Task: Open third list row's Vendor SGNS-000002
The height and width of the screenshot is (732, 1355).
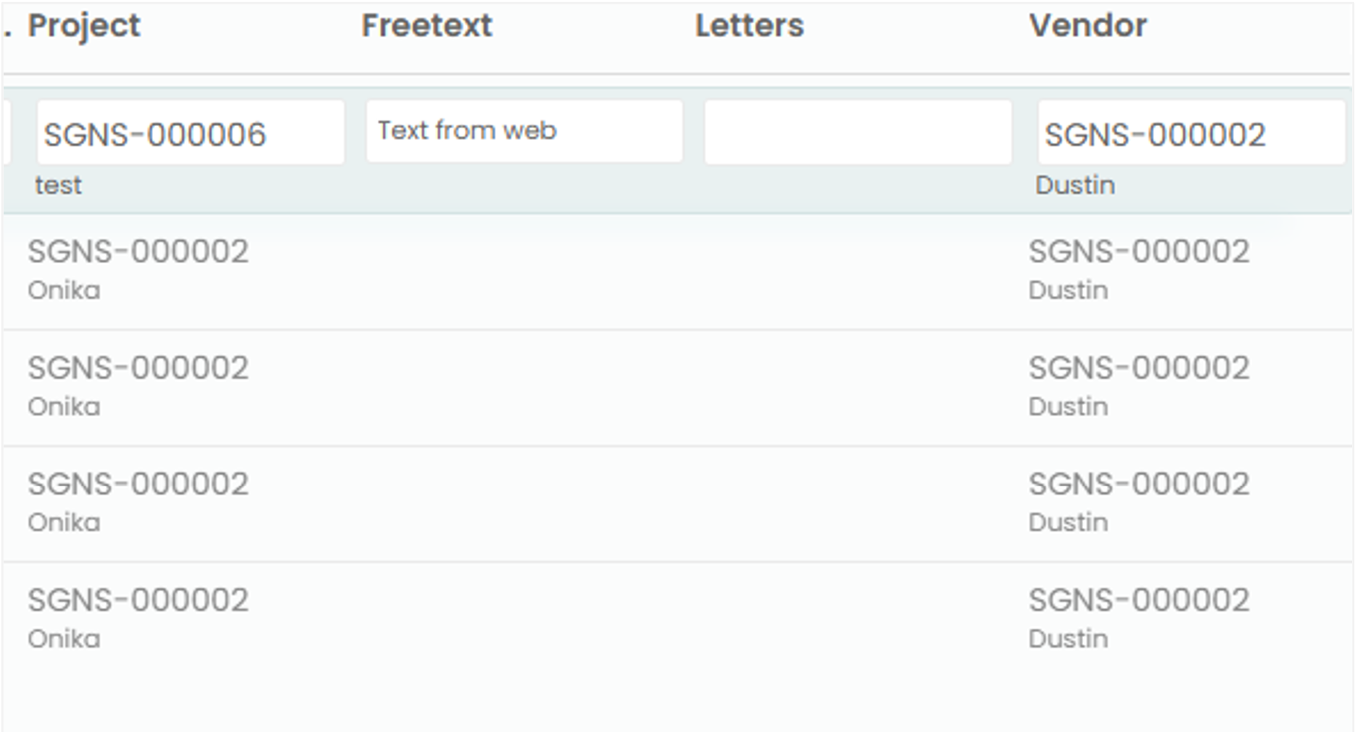Action: 1138,484
